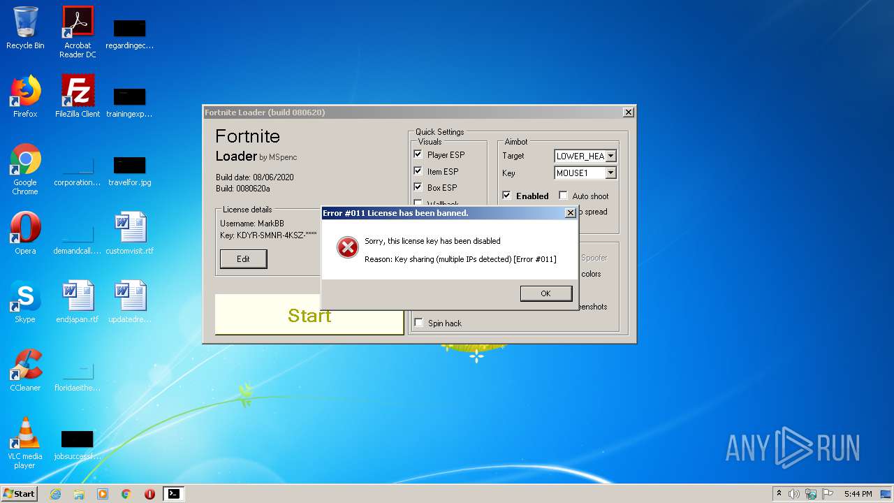Select the floridaeithe... file icon
The width and height of the screenshot is (894, 503).
pyautogui.click(x=78, y=377)
